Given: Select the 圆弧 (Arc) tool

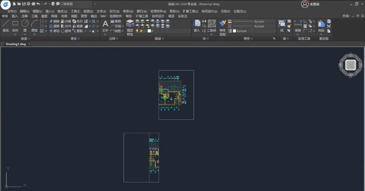Looking at the screenshot, I should 34,25.
